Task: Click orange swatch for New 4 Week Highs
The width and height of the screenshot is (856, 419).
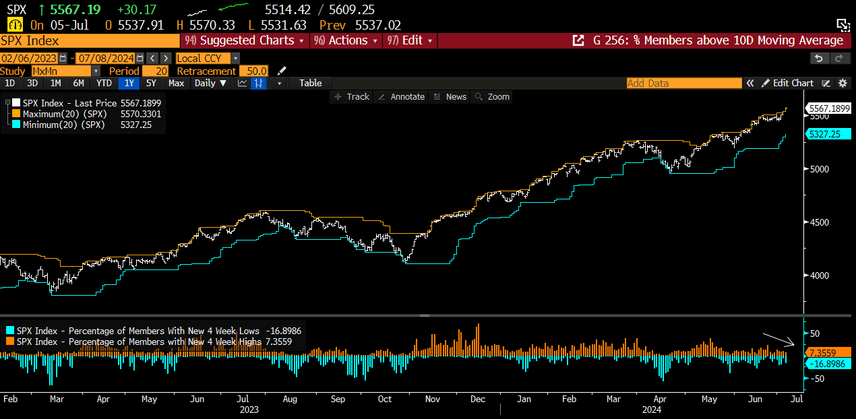Action: (9, 342)
